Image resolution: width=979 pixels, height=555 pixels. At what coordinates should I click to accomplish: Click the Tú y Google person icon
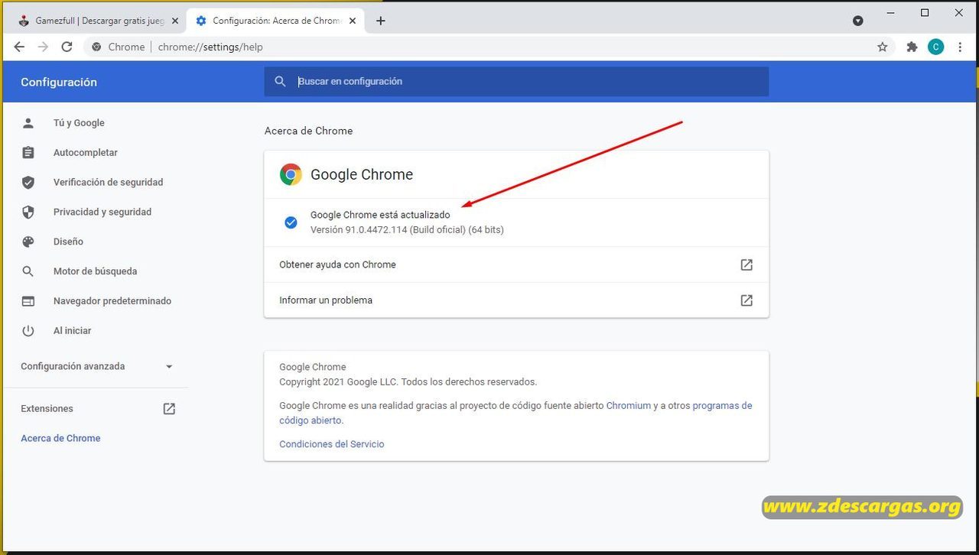28,122
